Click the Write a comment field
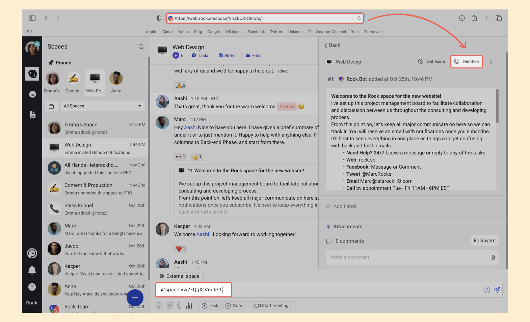 [x=412, y=257]
